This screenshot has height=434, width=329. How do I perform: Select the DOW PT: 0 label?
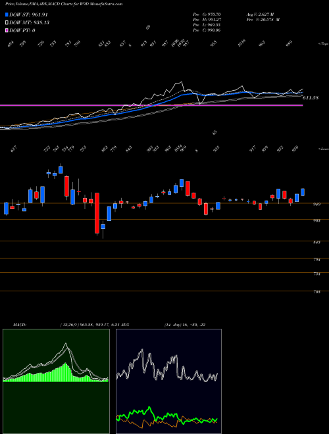(22, 30)
